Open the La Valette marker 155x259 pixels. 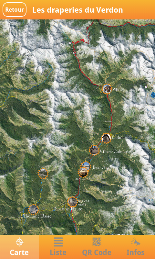(x=43, y=173)
